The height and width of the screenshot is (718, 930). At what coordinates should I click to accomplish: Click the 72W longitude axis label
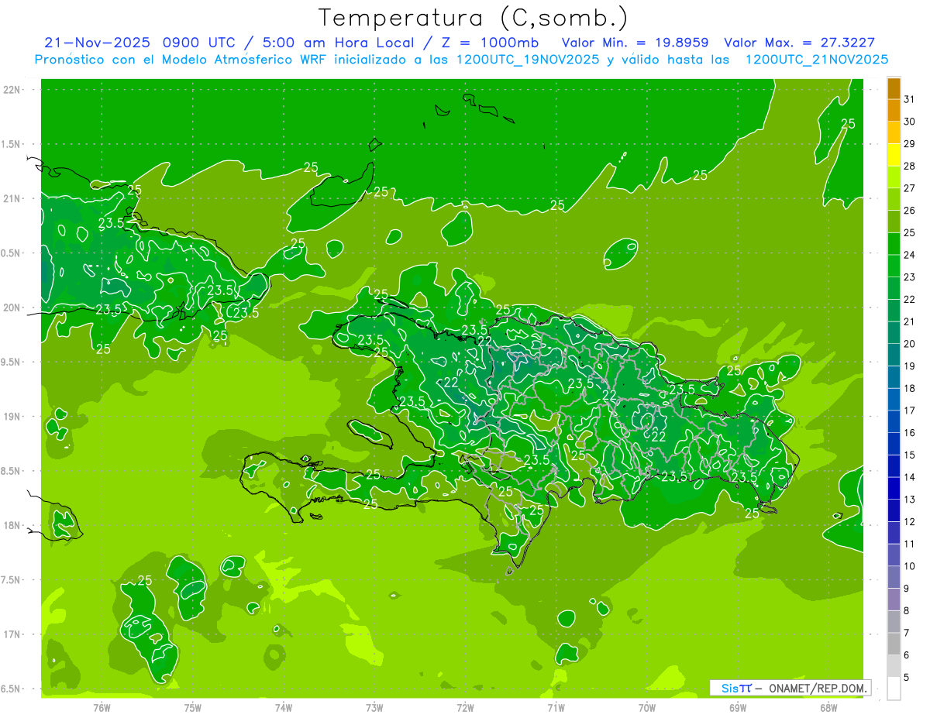click(x=465, y=707)
